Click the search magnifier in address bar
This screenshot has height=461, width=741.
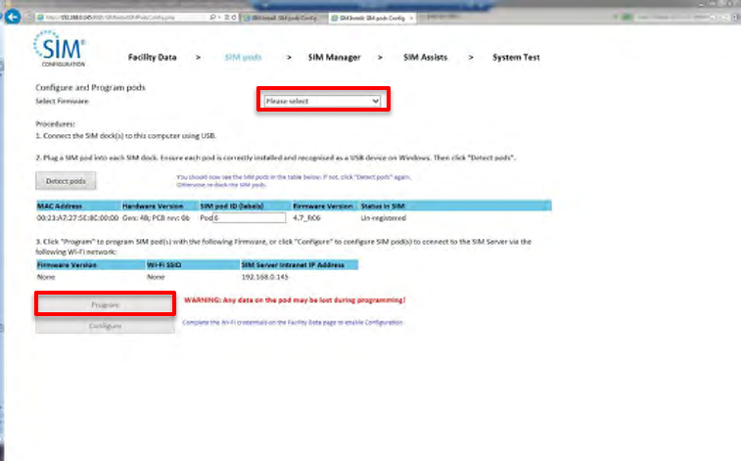point(212,17)
